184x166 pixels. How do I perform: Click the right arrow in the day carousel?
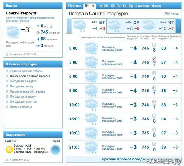(178, 26)
